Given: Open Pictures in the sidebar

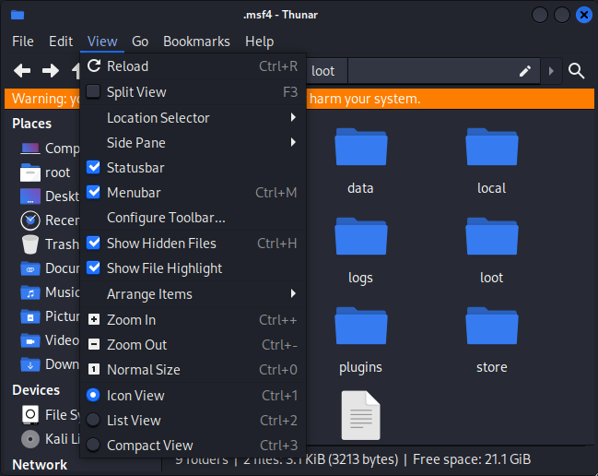Looking at the screenshot, I should 50,316.
